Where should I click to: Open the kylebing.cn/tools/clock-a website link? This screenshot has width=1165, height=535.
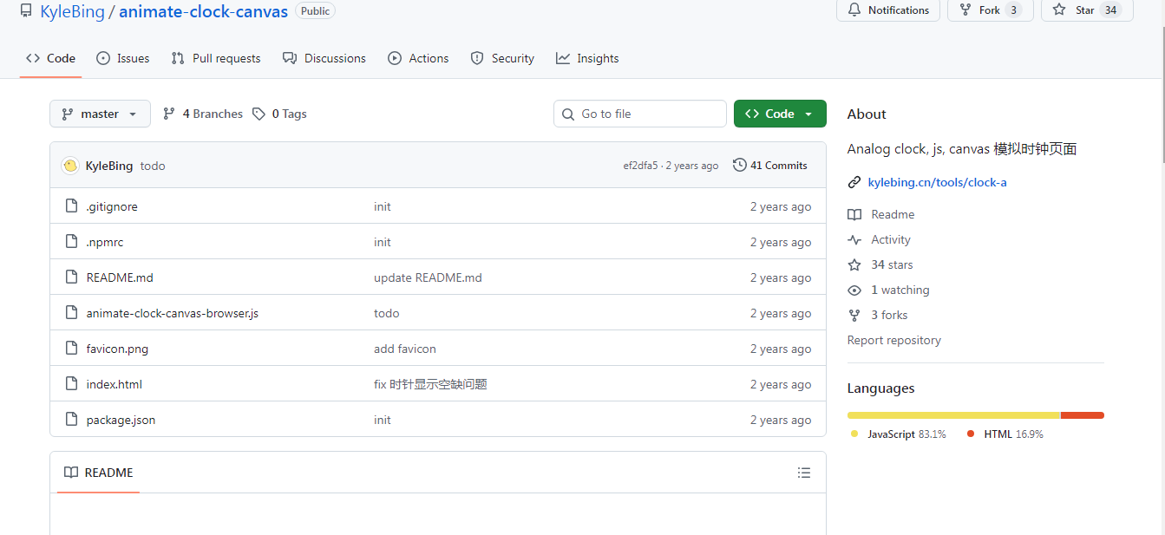(937, 182)
